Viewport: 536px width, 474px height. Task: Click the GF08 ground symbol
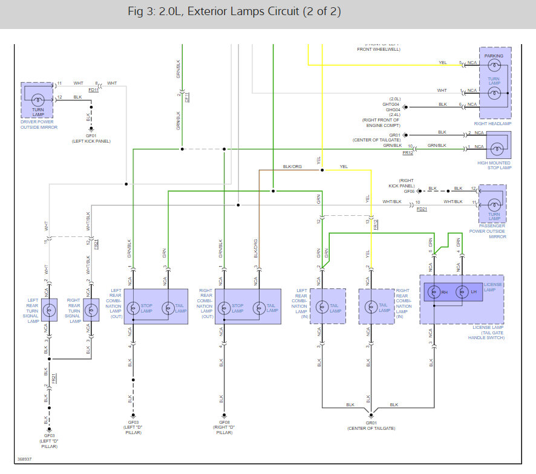coord(224,416)
